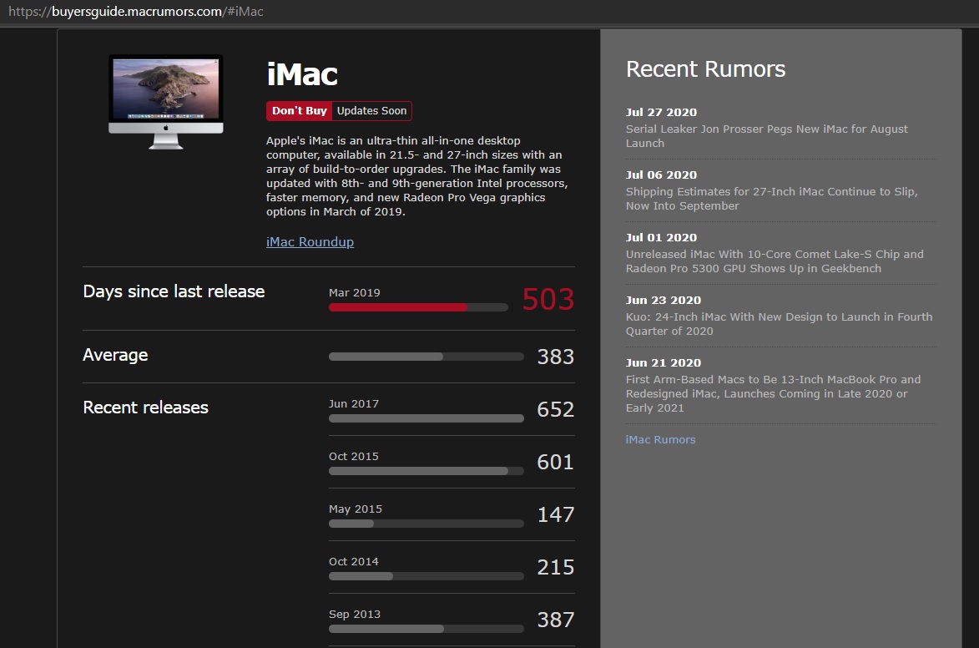This screenshot has height=648, width=979.
Task: Click the 652 days value
Action: tap(556, 409)
